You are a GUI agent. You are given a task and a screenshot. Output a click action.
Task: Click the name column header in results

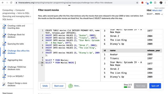tap(113, 50)
